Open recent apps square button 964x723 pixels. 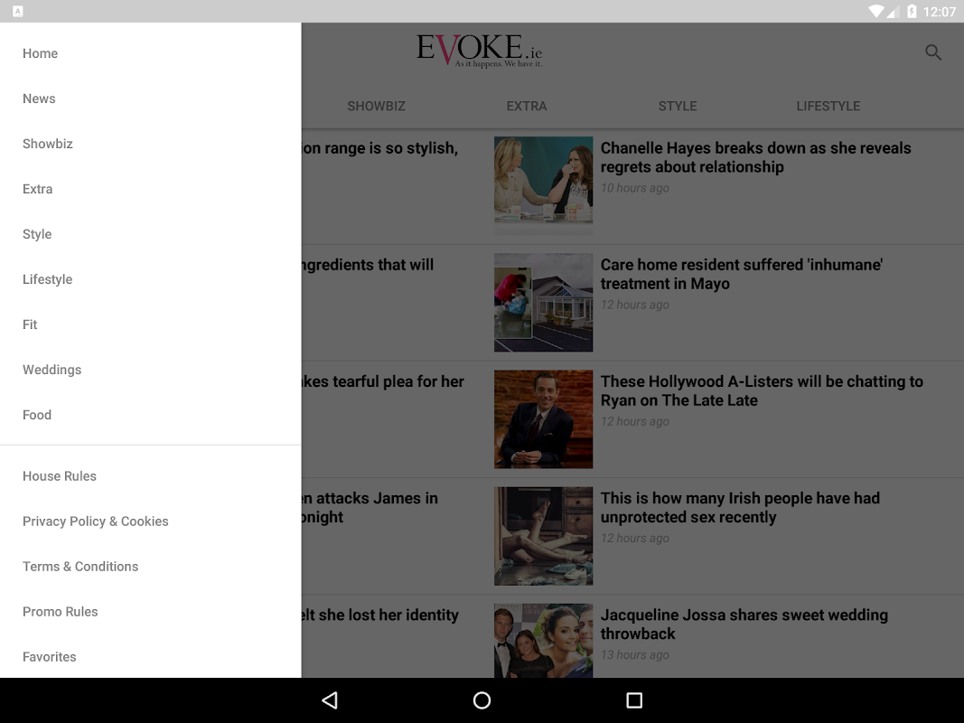[x=634, y=700]
